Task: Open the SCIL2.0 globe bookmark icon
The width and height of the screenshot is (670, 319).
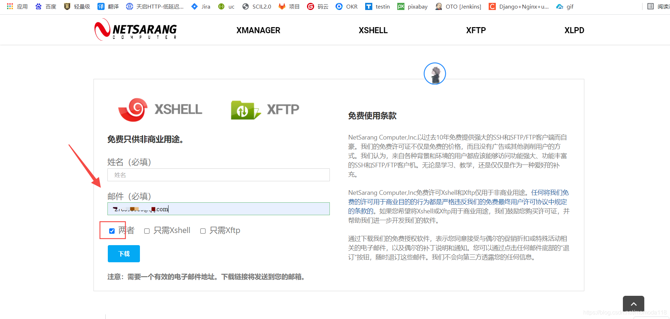Action: (246, 6)
